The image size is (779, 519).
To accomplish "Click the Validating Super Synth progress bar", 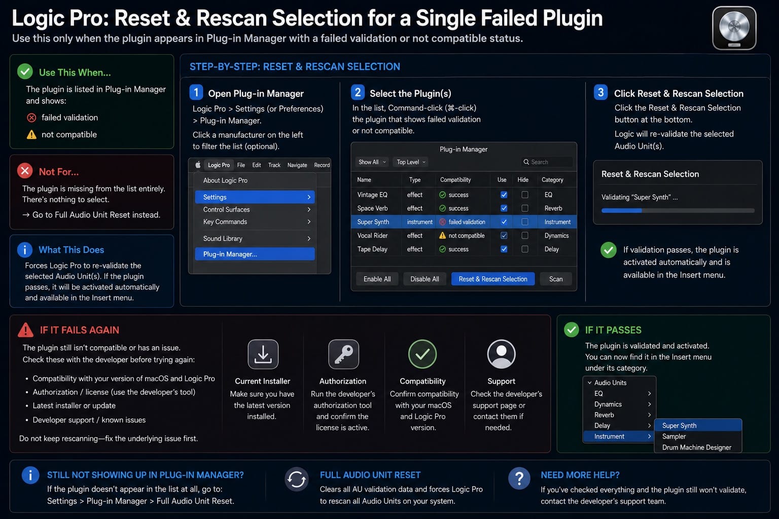I will [x=678, y=210].
